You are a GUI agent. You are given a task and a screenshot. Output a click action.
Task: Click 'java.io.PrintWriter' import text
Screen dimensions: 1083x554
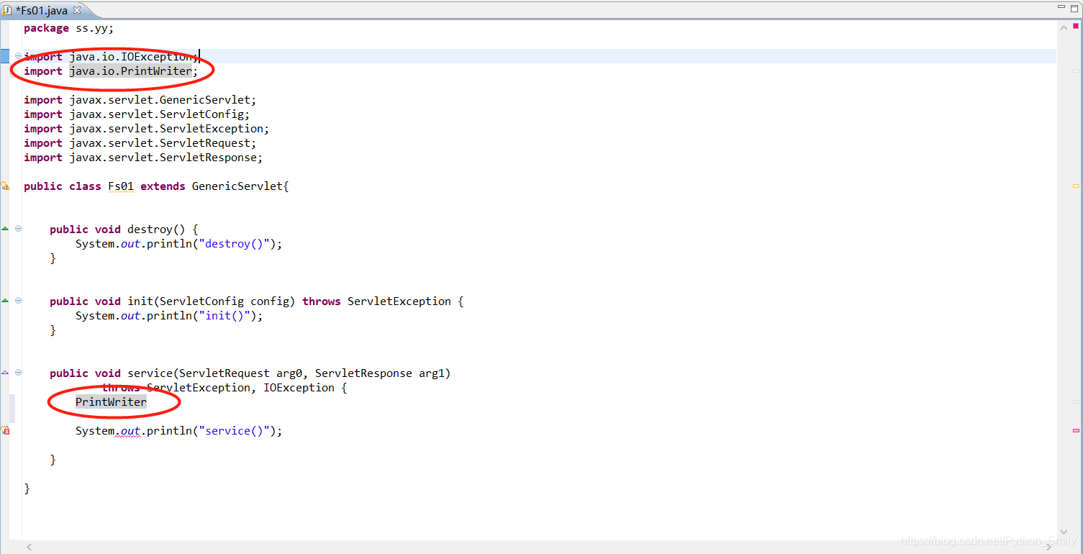[x=131, y=71]
